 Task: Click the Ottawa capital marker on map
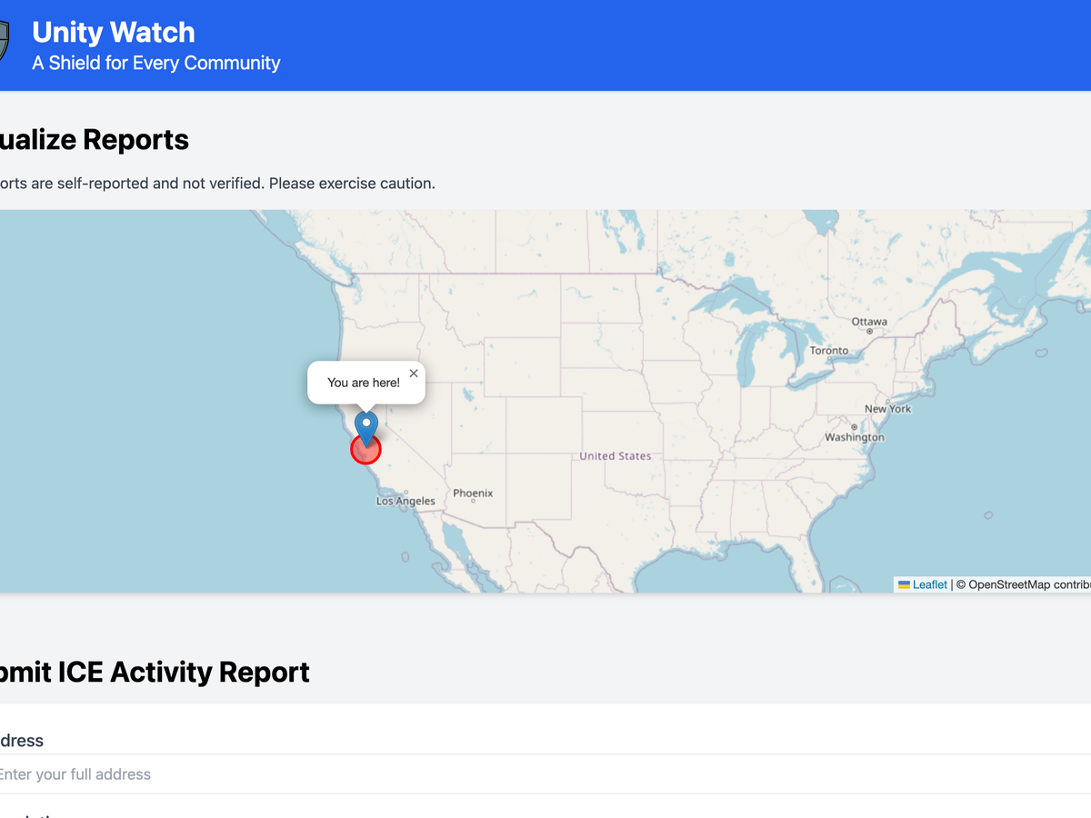(870, 332)
